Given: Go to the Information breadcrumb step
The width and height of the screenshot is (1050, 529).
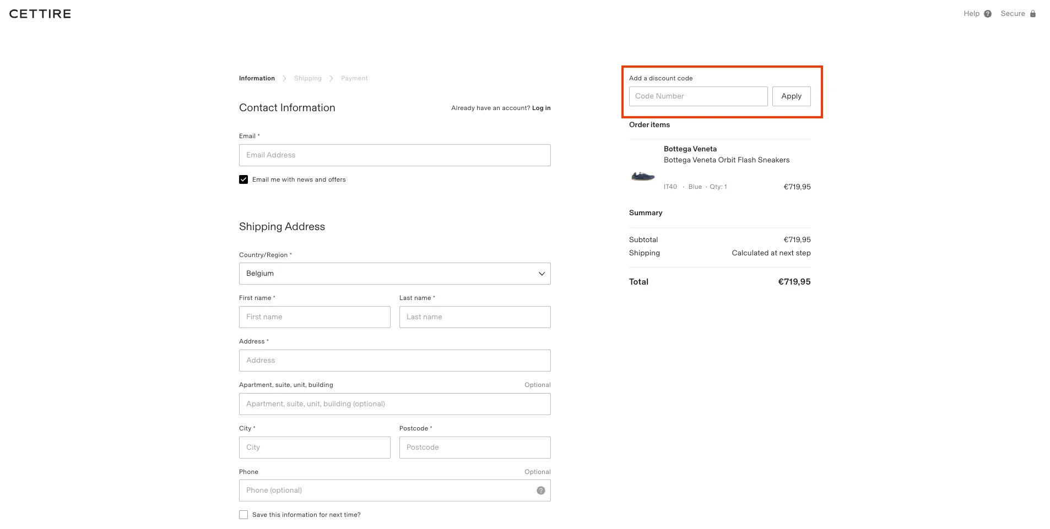Looking at the screenshot, I should click(x=257, y=78).
